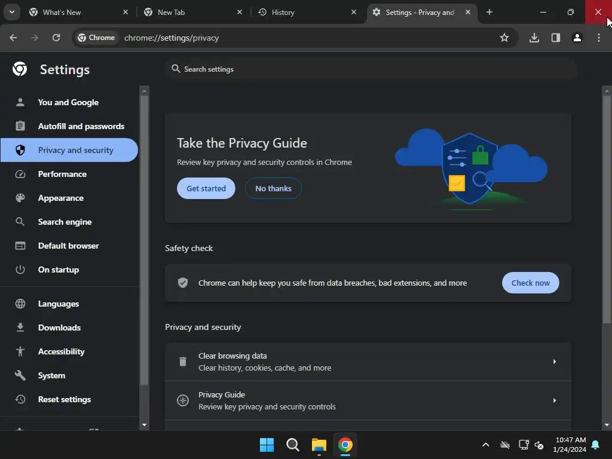Click the Chrome site info chip

coord(96,38)
